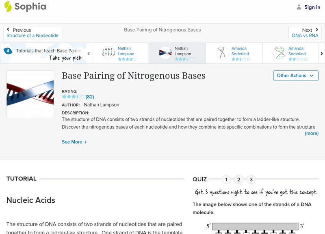Click the rating stars under RATING
The width and height of the screenshot is (325, 234).
pos(74,97)
